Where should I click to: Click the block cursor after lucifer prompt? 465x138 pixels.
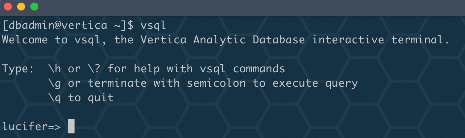pos(71,126)
